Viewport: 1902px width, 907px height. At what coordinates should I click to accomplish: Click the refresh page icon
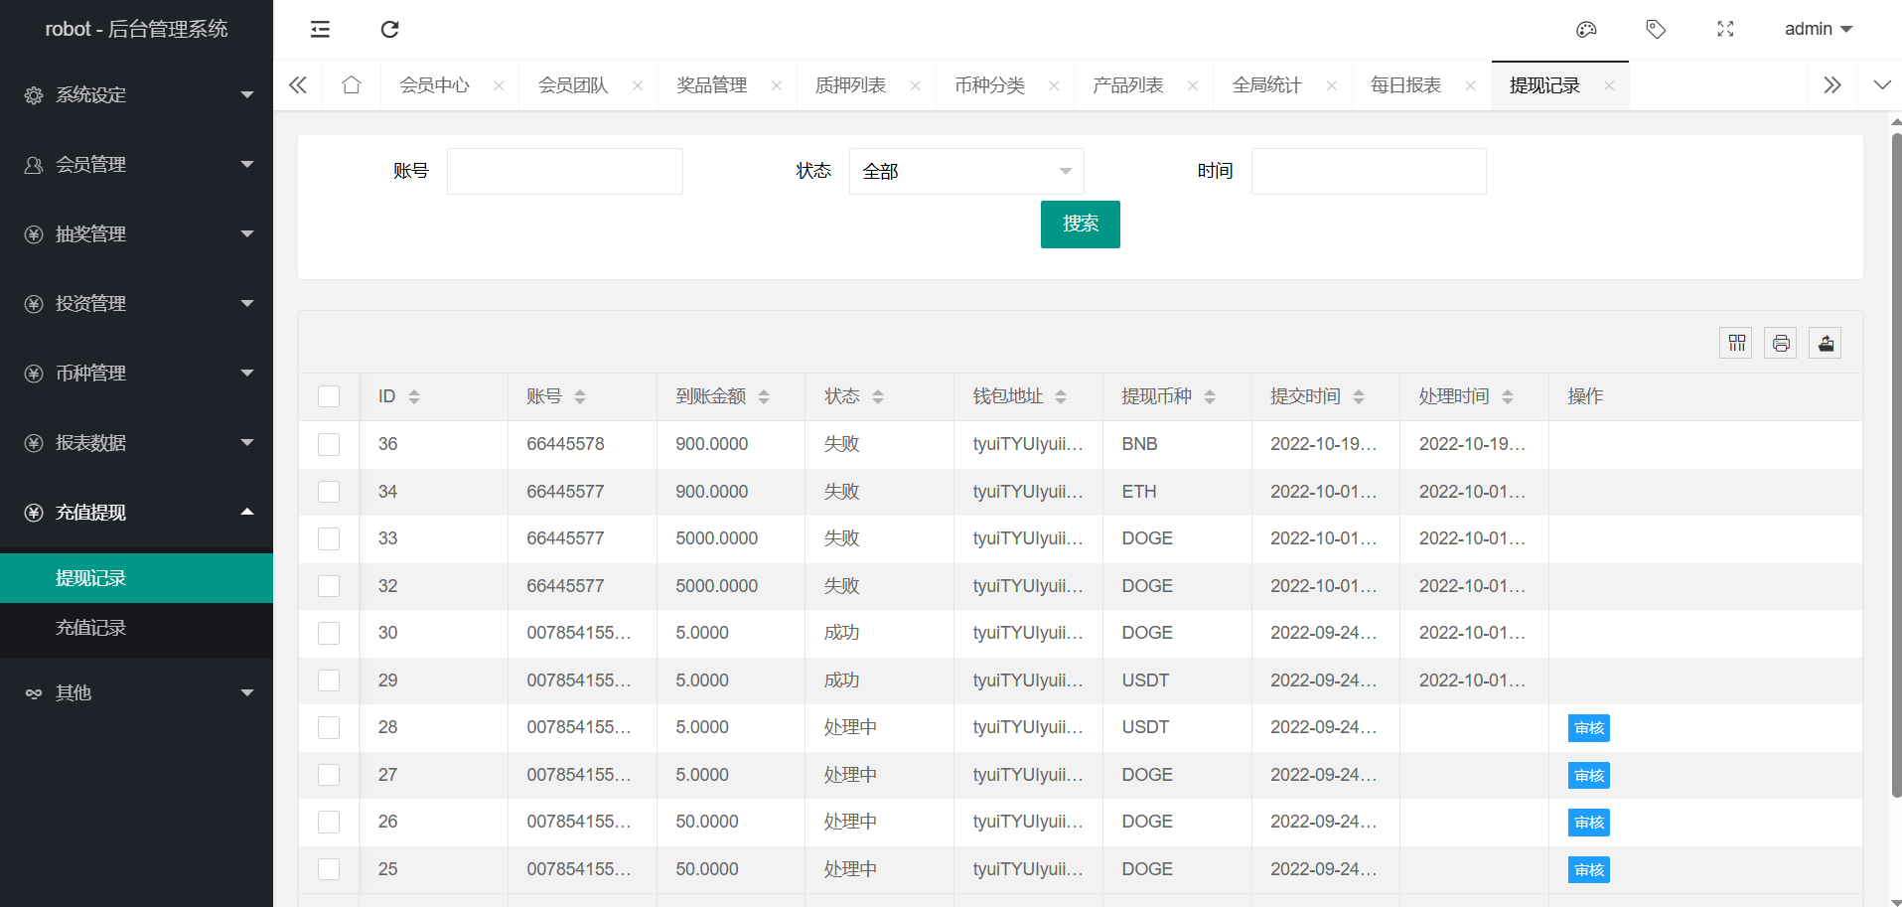(389, 30)
